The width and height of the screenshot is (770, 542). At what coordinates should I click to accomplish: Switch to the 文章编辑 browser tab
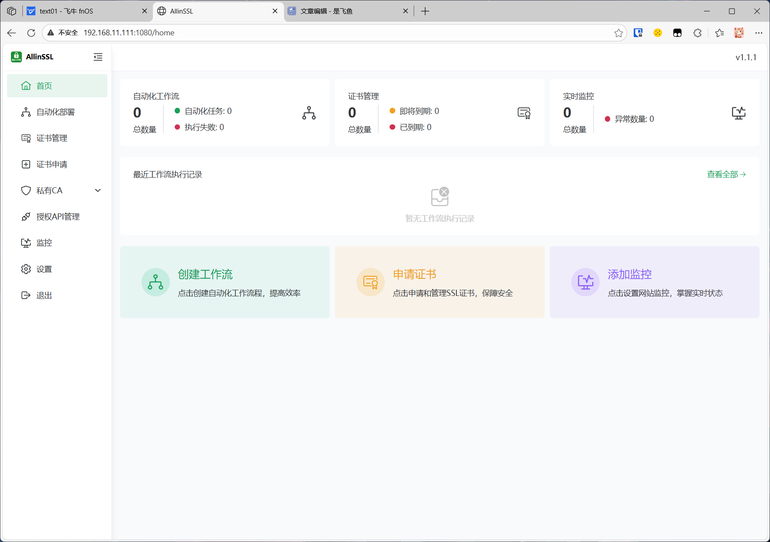345,11
